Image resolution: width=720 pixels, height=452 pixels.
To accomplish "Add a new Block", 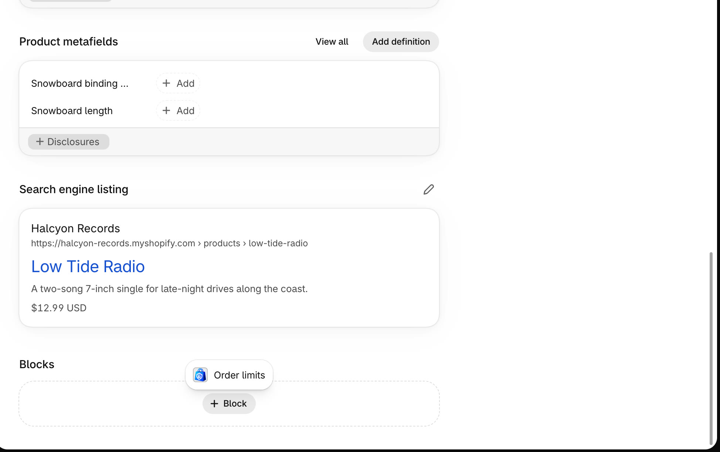I will (x=229, y=404).
